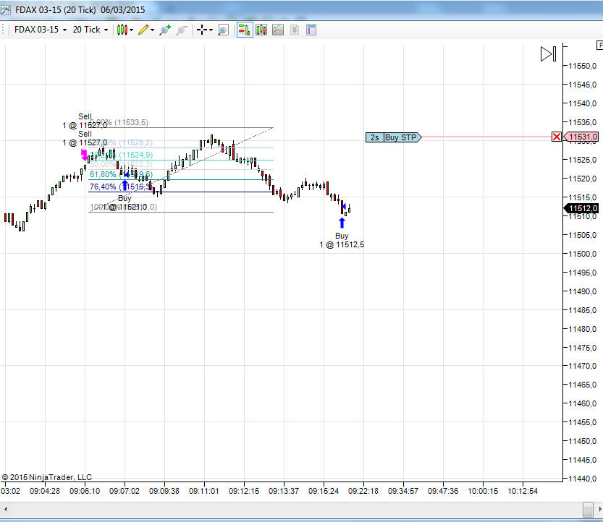Toggle the Chart Trader icon
The width and height of the screenshot is (603, 522).
(x=245, y=30)
